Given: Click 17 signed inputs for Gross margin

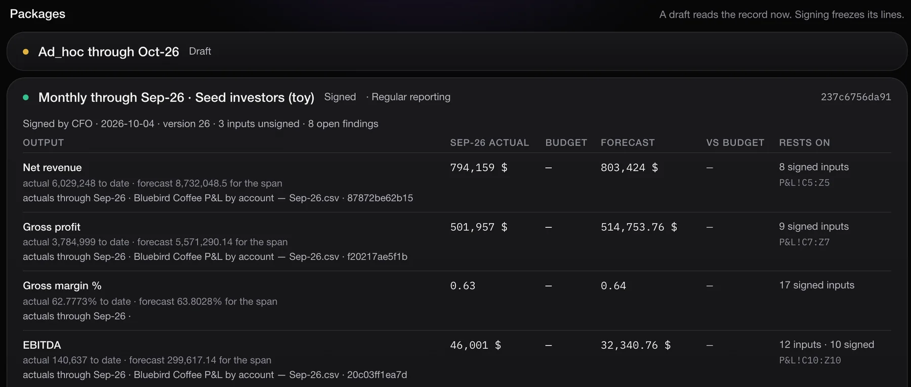Looking at the screenshot, I should tap(816, 285).
